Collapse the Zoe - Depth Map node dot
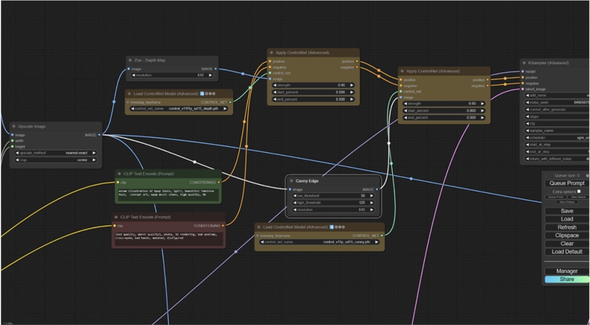Screen dimensions: 590x325 click(130, 61)
